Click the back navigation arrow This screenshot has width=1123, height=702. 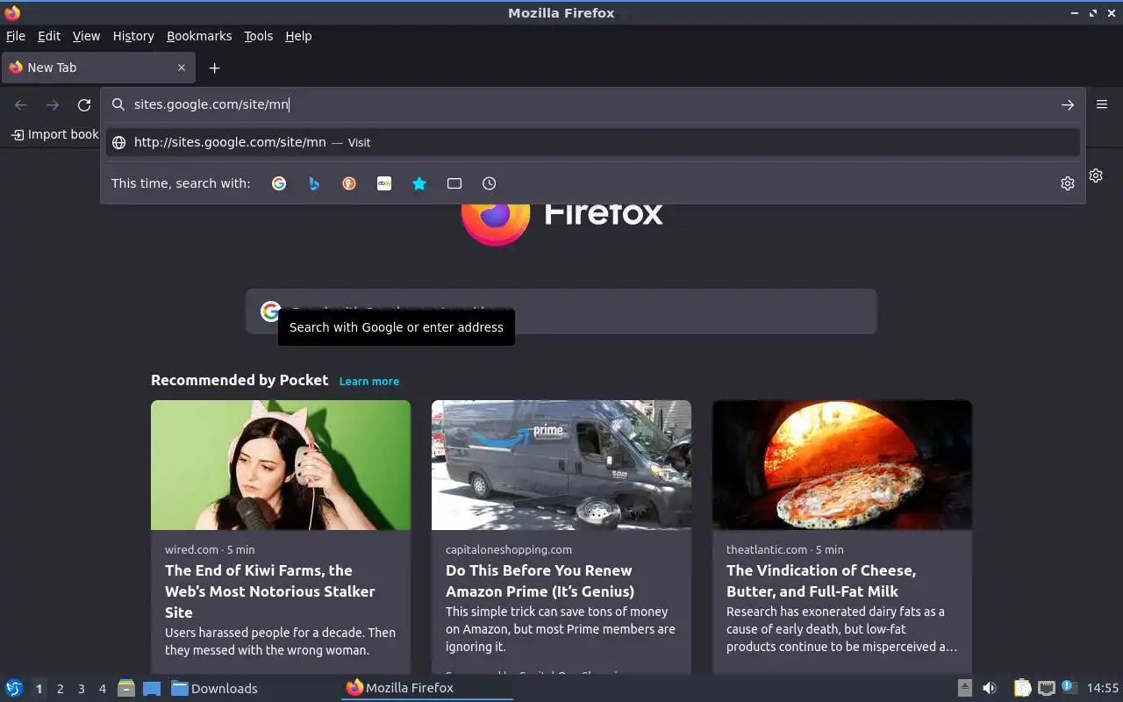pos(21,105)
